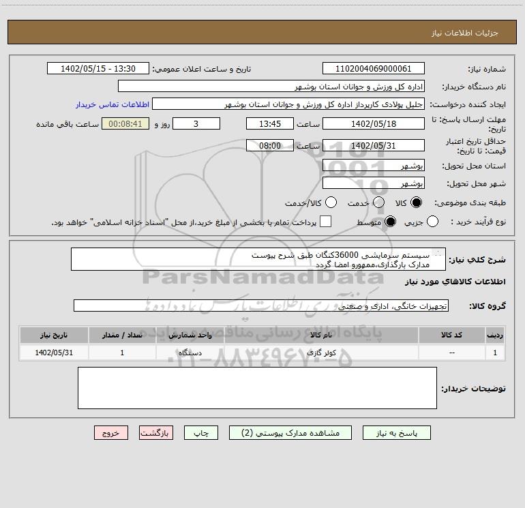Screen dimensions: 525x508
Task: Open the اطلاعات تماس خریدار link
Action: tap(112, 104)
